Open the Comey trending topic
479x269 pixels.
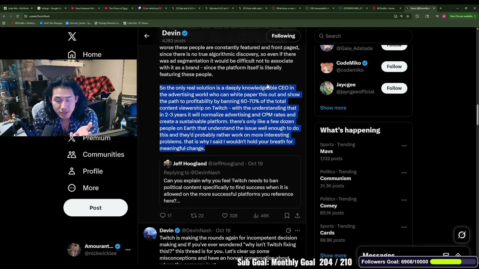[x=329, y=206]
